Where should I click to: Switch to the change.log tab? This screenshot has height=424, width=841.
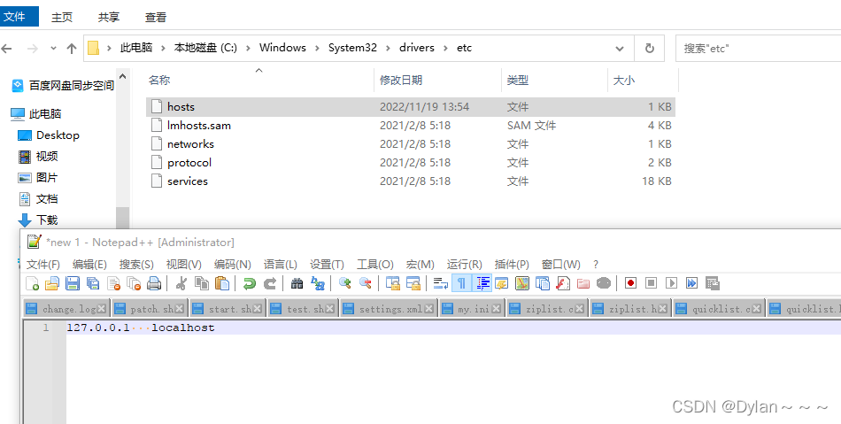click(66, 309)
